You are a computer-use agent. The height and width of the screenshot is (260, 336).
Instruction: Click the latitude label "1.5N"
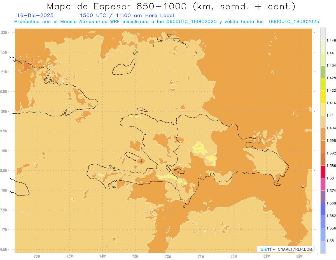click(4, 52)
